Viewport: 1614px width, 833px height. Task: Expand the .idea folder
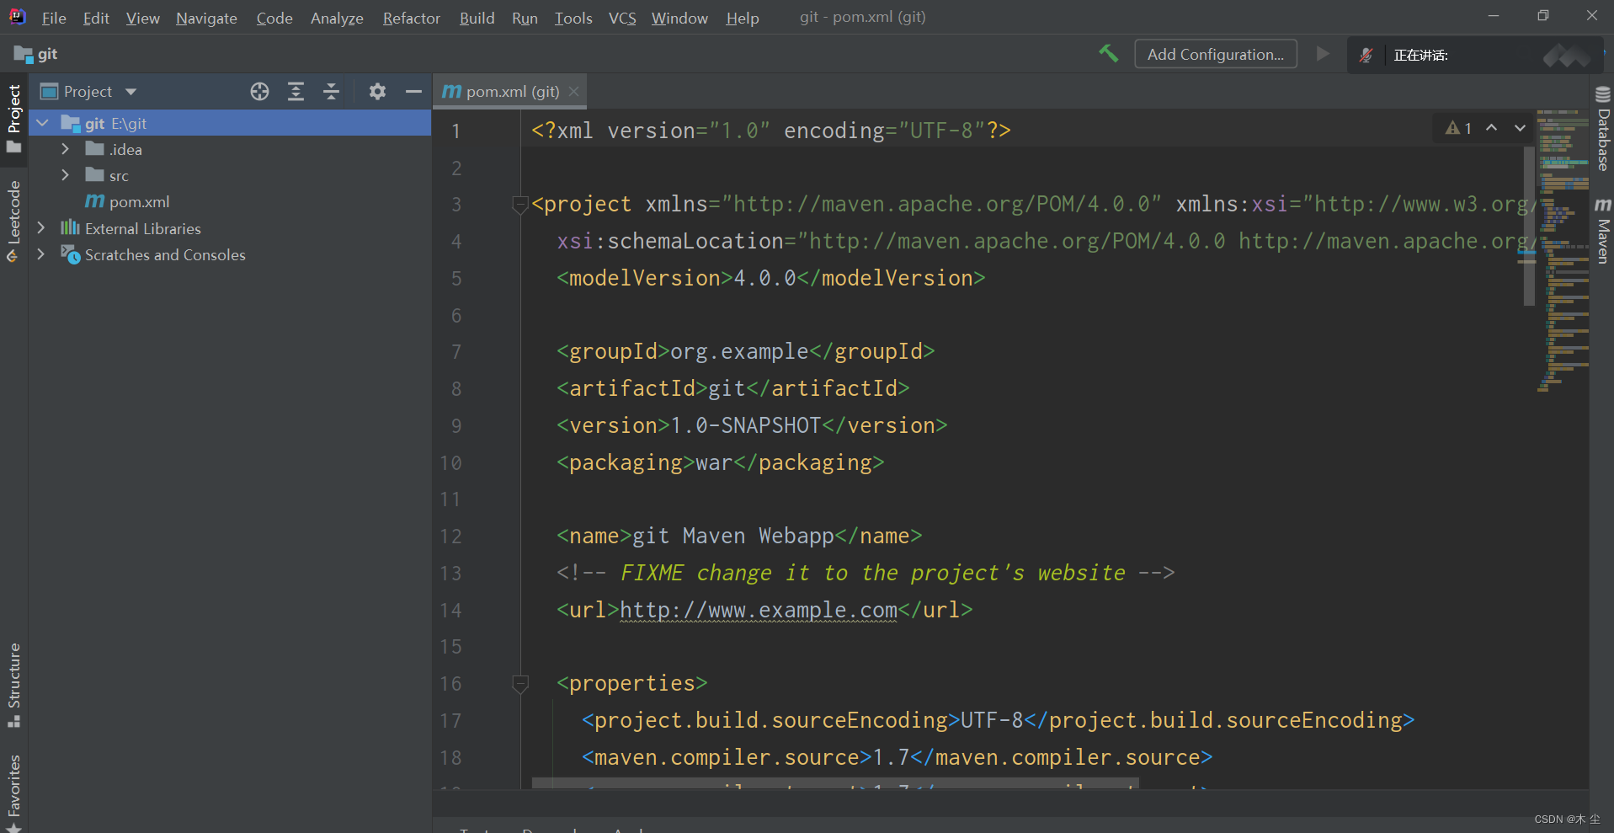tap(66, 149)
